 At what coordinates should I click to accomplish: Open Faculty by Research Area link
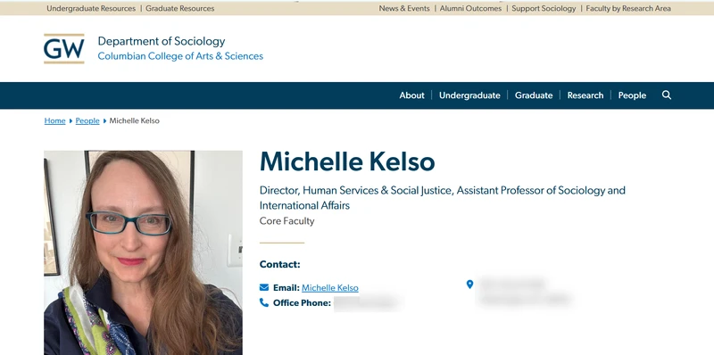pyautogui.click(x=628, y=8)
